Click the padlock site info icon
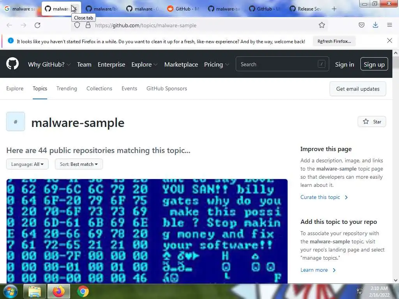Viewport: 399px width, 299px height. coord(88,25)
